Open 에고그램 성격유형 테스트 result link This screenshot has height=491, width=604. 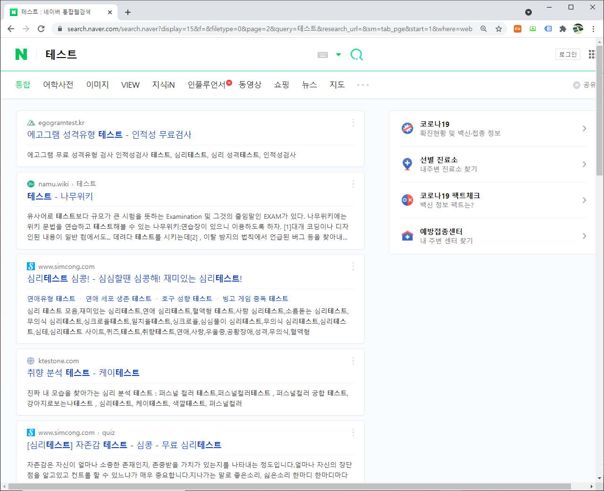pos(109,134)
